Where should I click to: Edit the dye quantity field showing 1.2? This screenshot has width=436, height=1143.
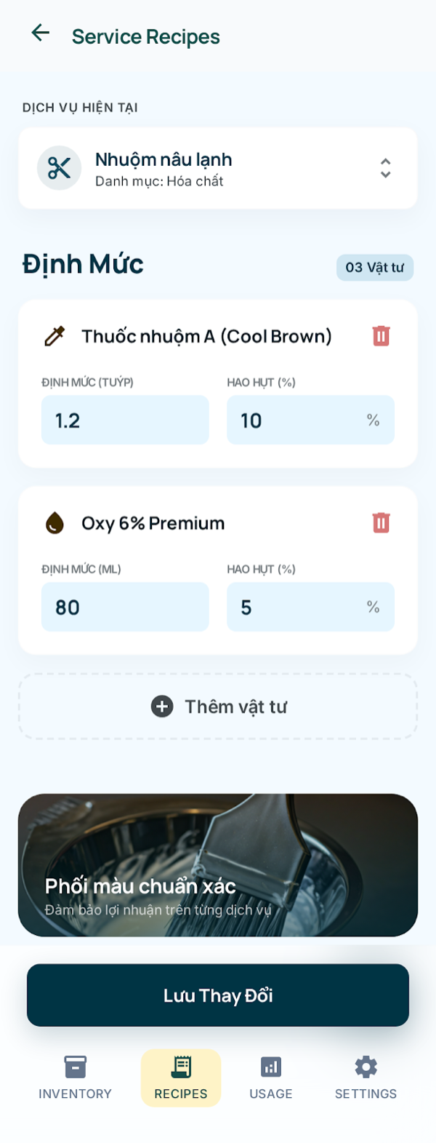125,421
